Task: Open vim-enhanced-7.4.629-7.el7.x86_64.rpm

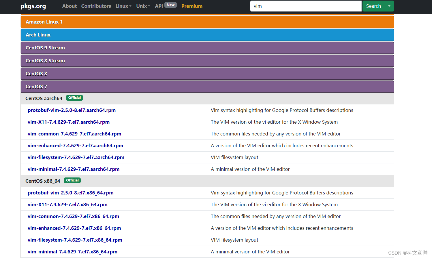Action: [74, 228]
